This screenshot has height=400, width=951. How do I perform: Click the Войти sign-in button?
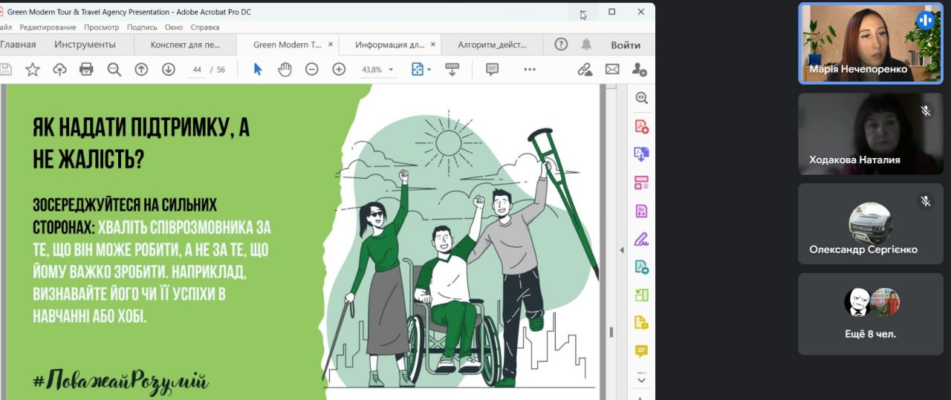pos(626,45)
